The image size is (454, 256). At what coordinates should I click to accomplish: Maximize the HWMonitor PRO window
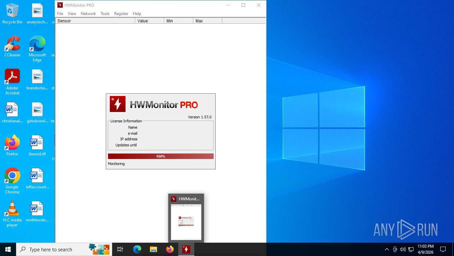243,5
